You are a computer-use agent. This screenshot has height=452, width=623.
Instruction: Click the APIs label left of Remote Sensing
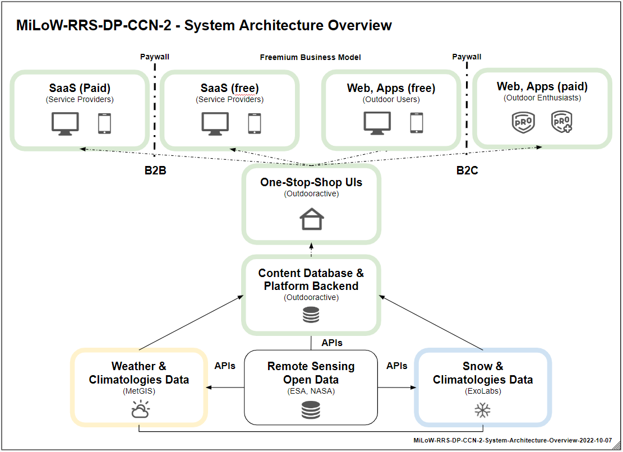tap(225, 366)
